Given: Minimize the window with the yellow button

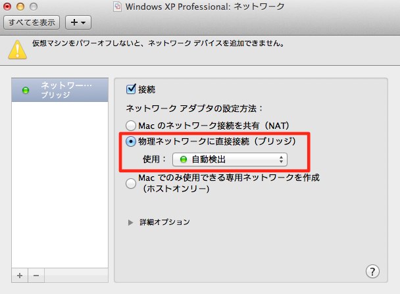Looking at the screenshot, I should 20,7.
